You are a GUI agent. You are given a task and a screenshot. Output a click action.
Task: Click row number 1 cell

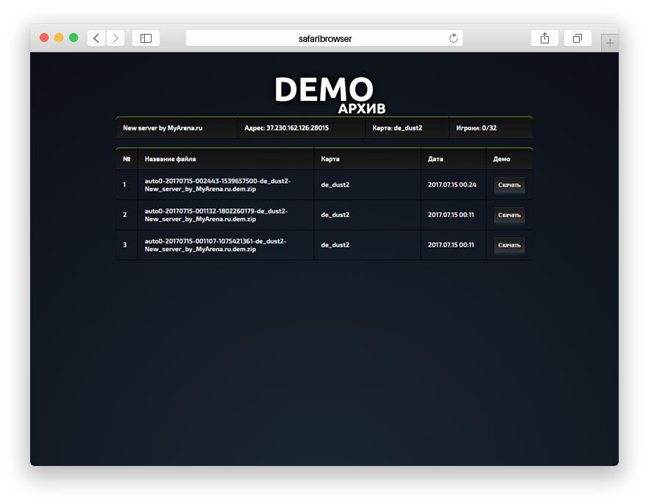pyautogui.click(x=127, y=185)
